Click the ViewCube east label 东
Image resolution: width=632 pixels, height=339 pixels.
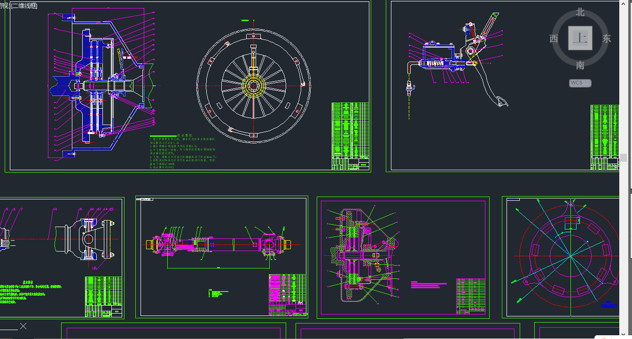point(607,39)
